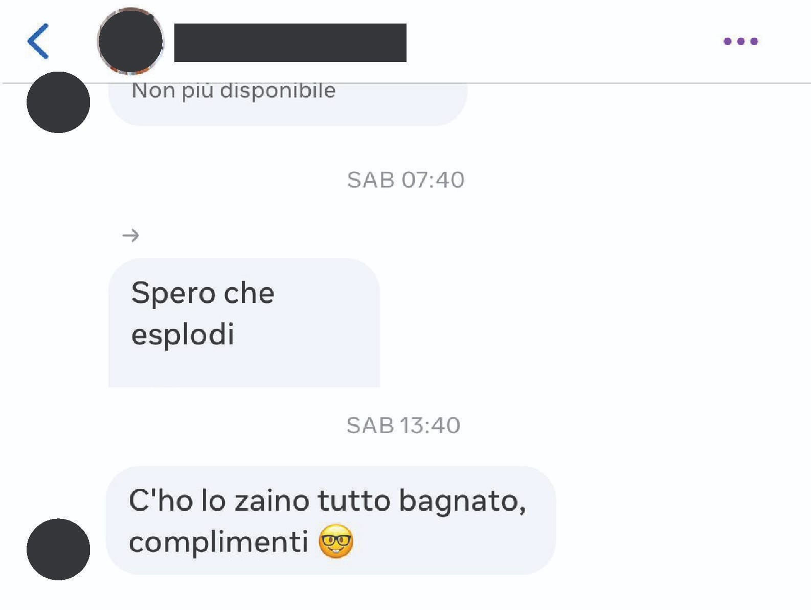Image resolution: width=811 pixels, height=610 pixels.
Task: Open the three purple dots options menu
Action: [x=740, y=41]
